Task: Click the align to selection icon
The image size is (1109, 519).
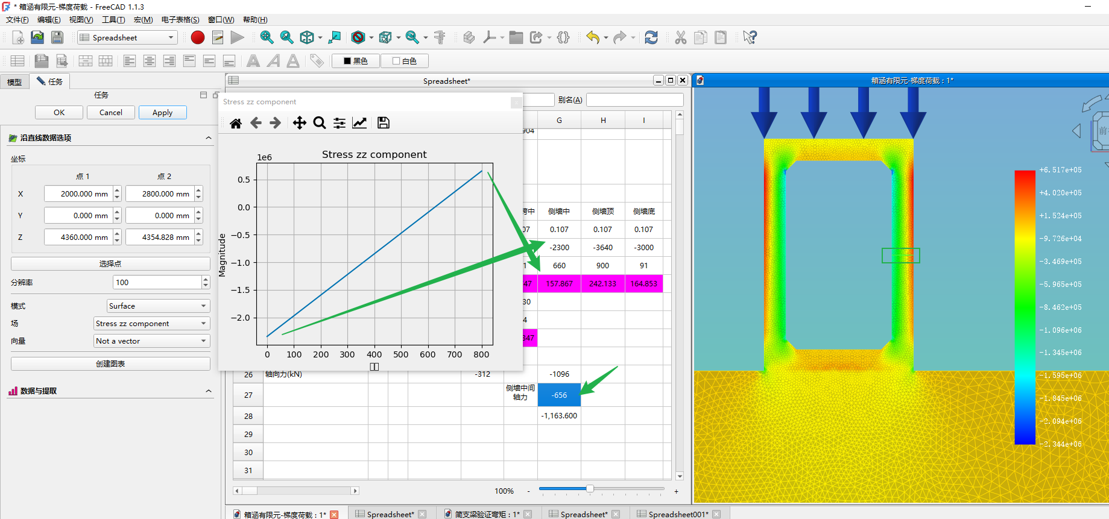Action: pos(335,37)
